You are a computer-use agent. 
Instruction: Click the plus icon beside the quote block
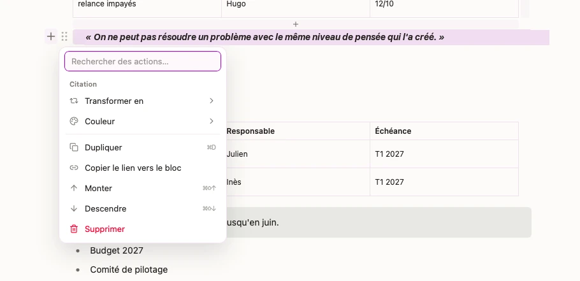tap(51, 36)
